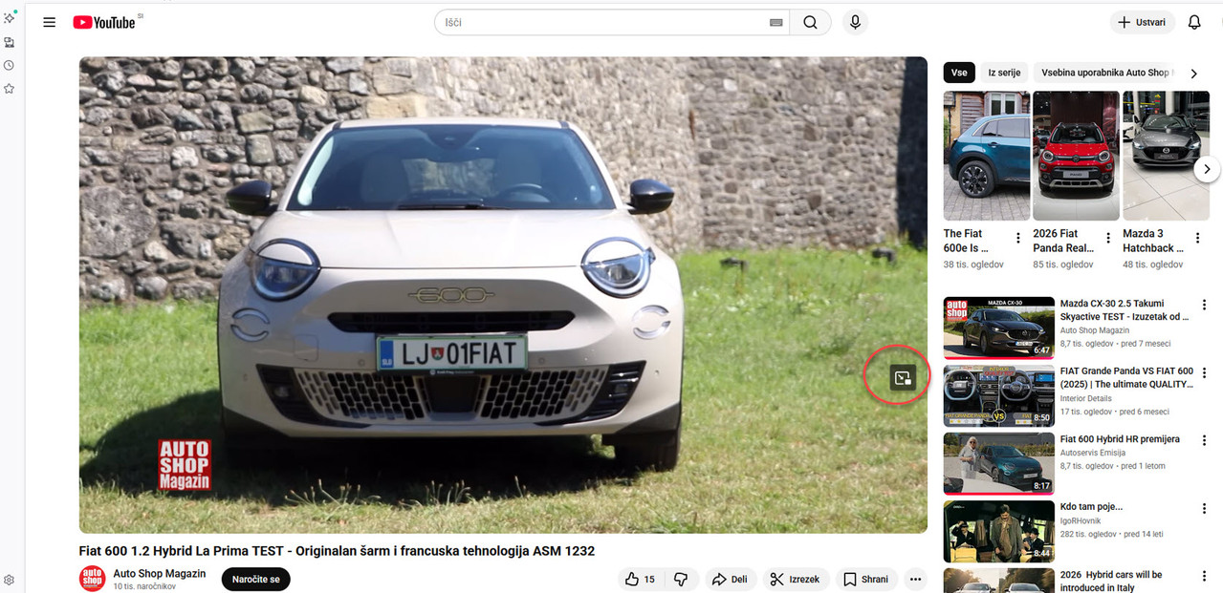This screenshot has width=1223, height=593.
Task: Open Kdo tam poje video thumbnail
Action: [x=999, y=531]
